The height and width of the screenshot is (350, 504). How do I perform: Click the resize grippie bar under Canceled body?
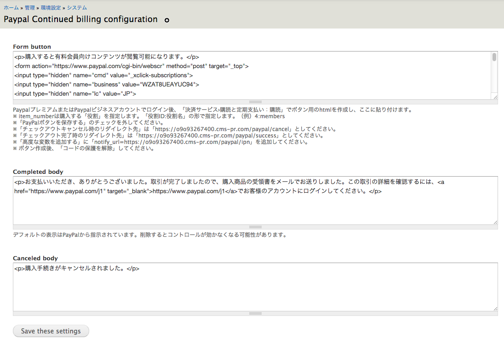click(255, 313)
